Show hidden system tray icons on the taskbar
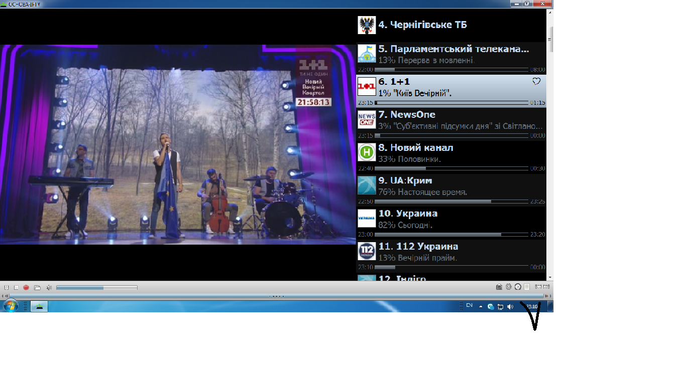 coord(481,306)
